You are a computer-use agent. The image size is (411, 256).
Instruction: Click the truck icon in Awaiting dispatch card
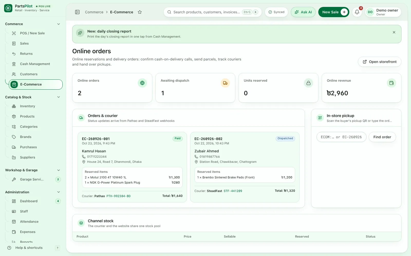[225, 83]
